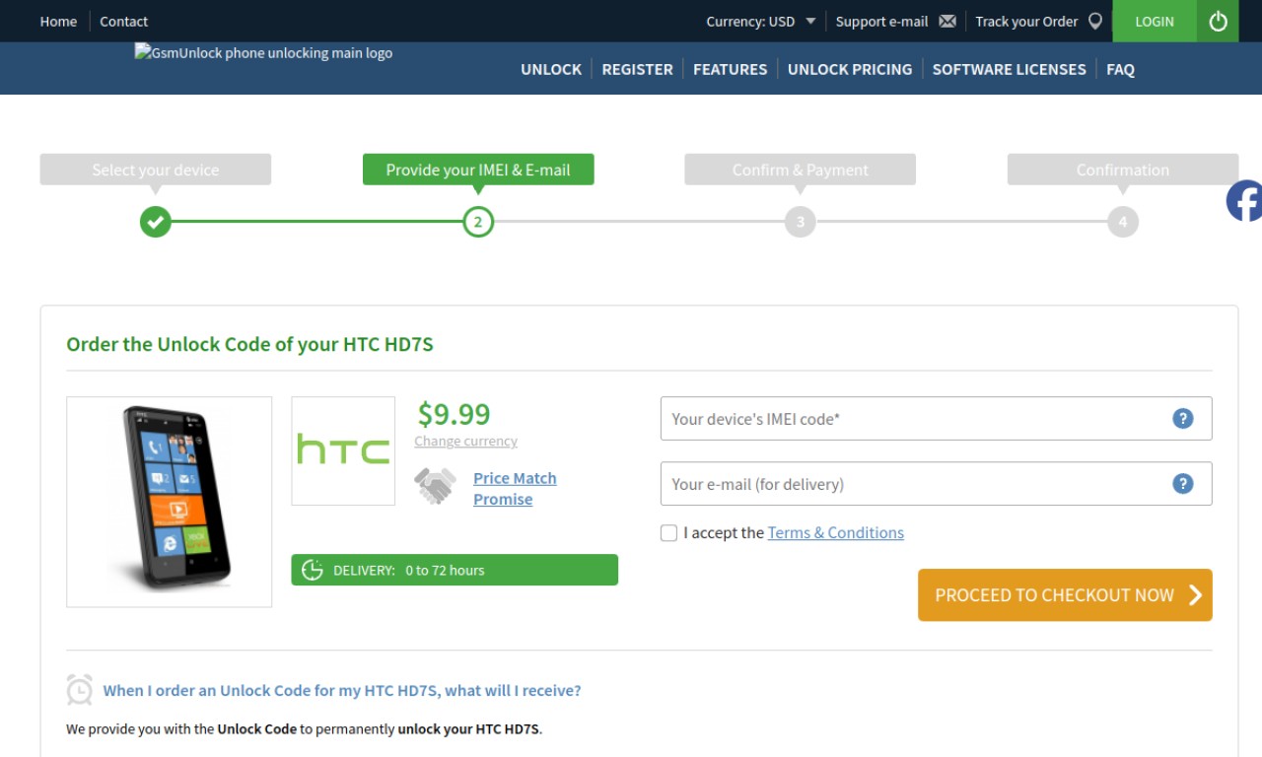1262x757 pixels.
Task: Click the DELIVERY 0 to 72 hours bar
Action: 455,570
